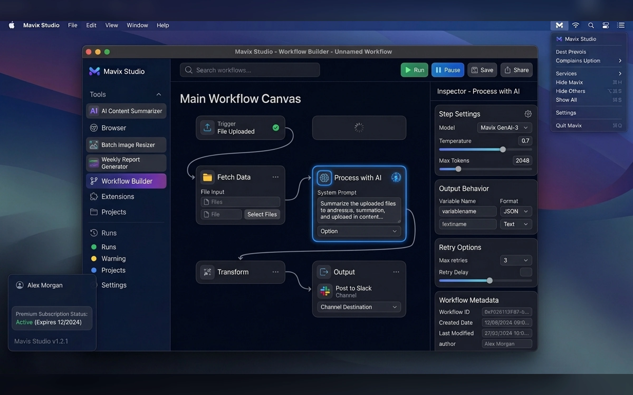
Task: Click the Transform node icon
Action: [207, 272]
